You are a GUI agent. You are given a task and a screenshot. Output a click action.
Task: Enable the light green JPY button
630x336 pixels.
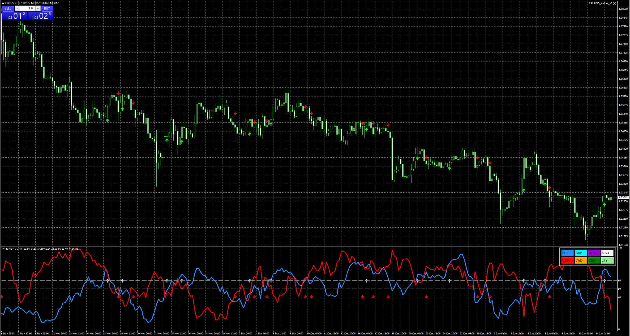click(607, 260)
